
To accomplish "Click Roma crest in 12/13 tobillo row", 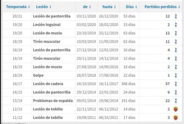I will tap(176, 109).
